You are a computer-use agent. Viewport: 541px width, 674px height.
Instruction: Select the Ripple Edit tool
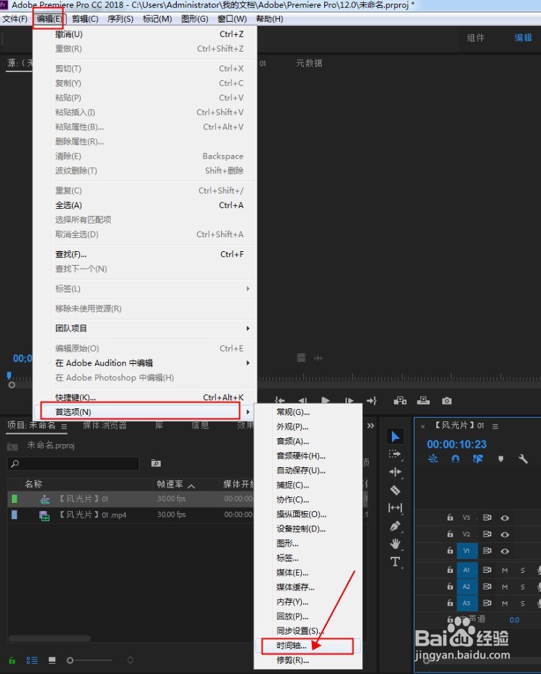(x=395, y=472)
